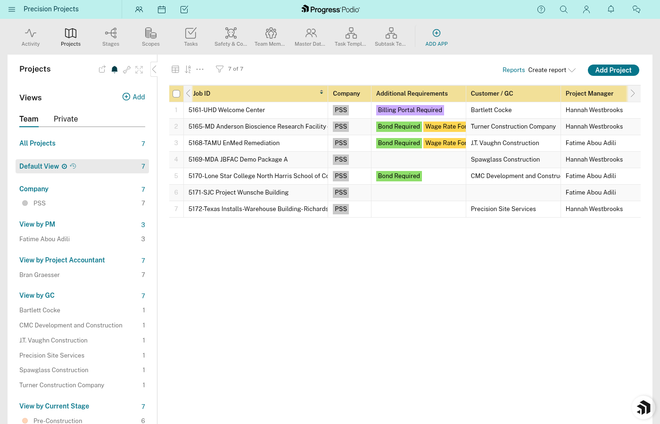Viewport: 660px width, 424px height.
Task: Open the filter funnel icon above the table
Action: coord(219,69)
